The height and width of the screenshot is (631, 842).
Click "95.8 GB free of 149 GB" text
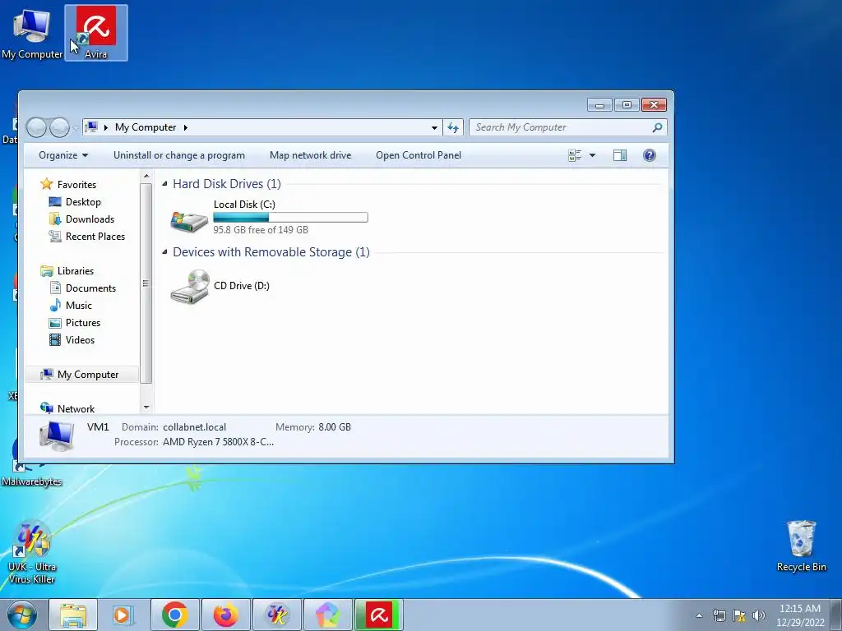click(261, 230)
